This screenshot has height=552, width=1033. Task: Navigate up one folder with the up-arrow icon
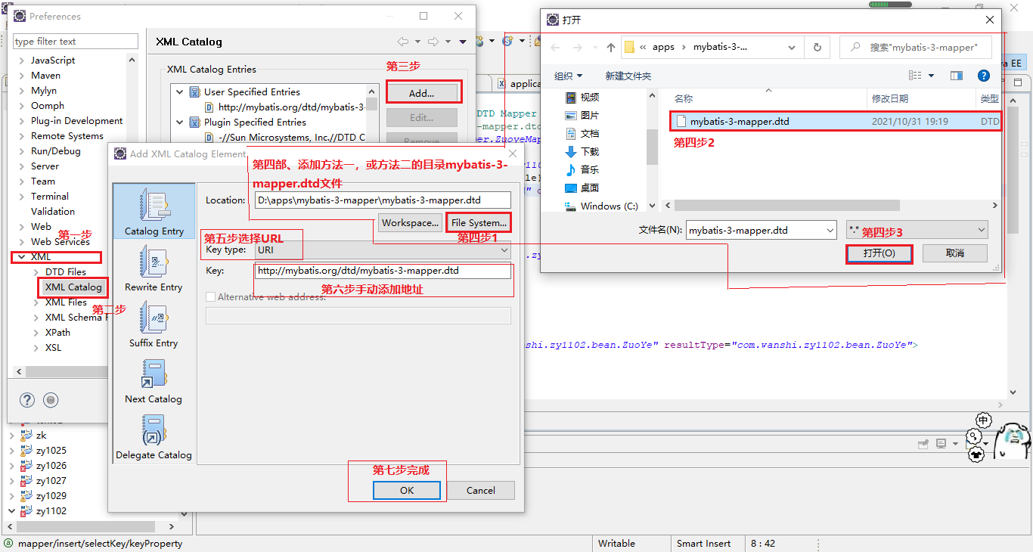tap(611, 47)
